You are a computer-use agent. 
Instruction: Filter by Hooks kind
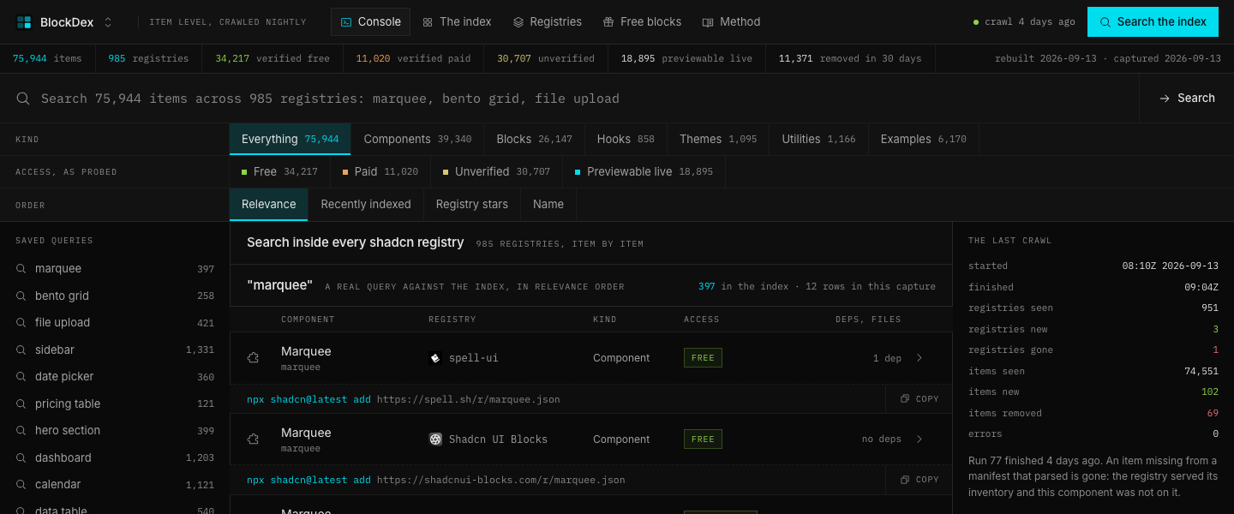click(x=626, y=139)
